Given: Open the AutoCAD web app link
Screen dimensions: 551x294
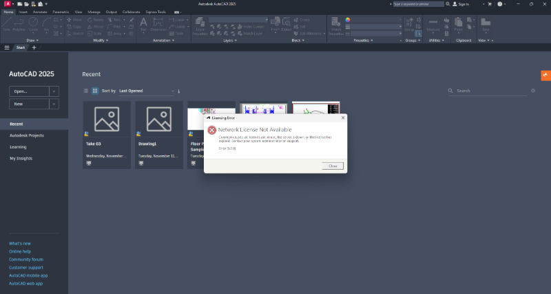Looking at the screenshot, I should (25, 284).
